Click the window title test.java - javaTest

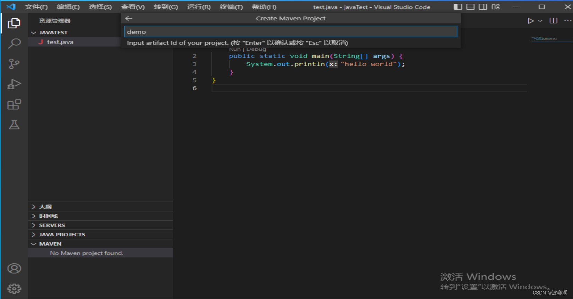point(371,7)
